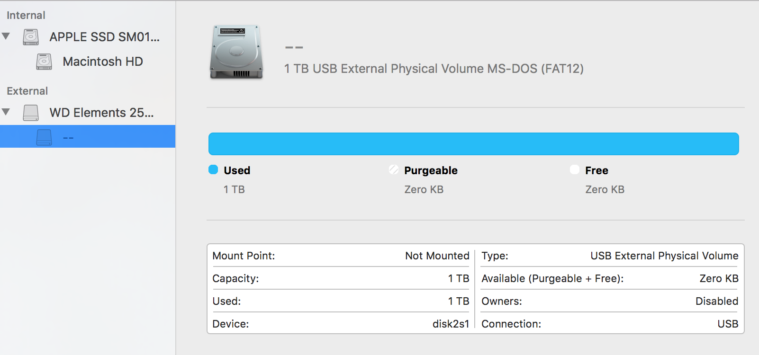Screen dimensions: 759x355
Task: Click the Device value disk2s1
Action: pos(451,324)
